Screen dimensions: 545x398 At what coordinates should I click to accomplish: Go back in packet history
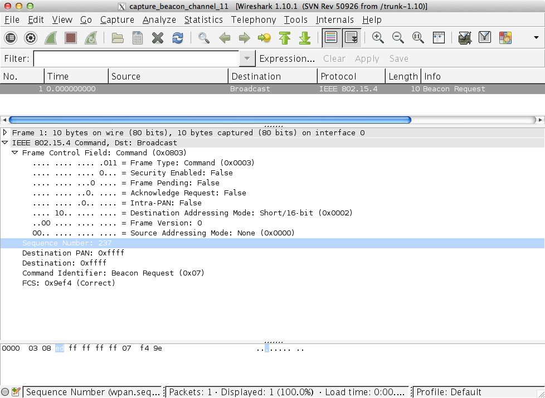pyautogui.click(x=225, y=37)
